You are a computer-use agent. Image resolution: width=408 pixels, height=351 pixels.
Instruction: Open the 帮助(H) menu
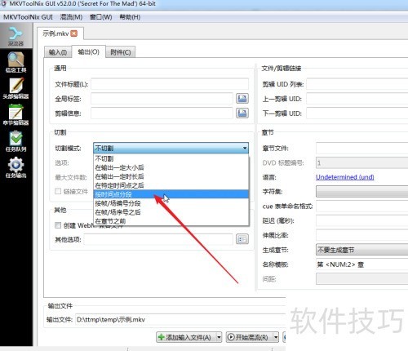click(x=130, y=17)
